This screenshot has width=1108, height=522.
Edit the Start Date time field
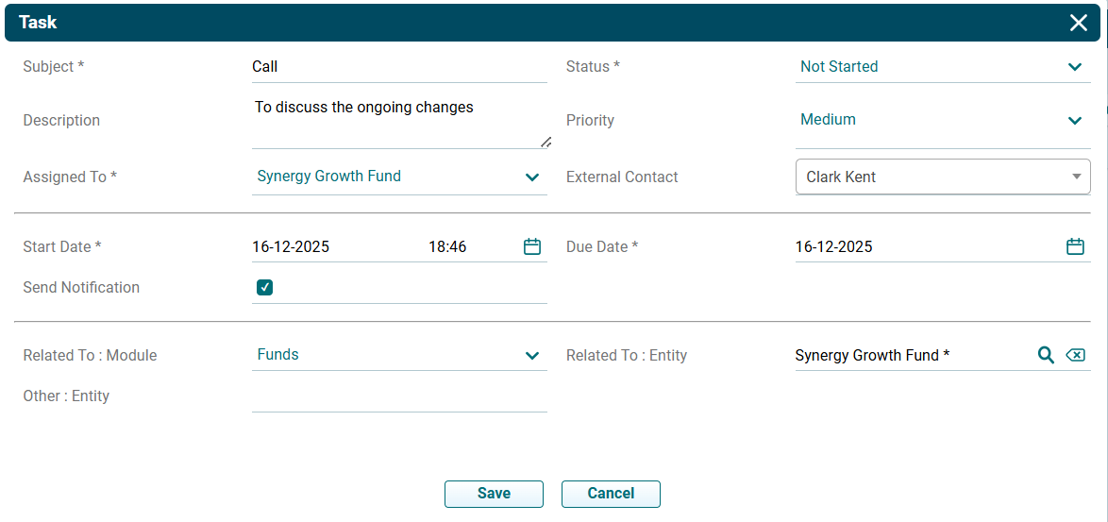[462, 246]
